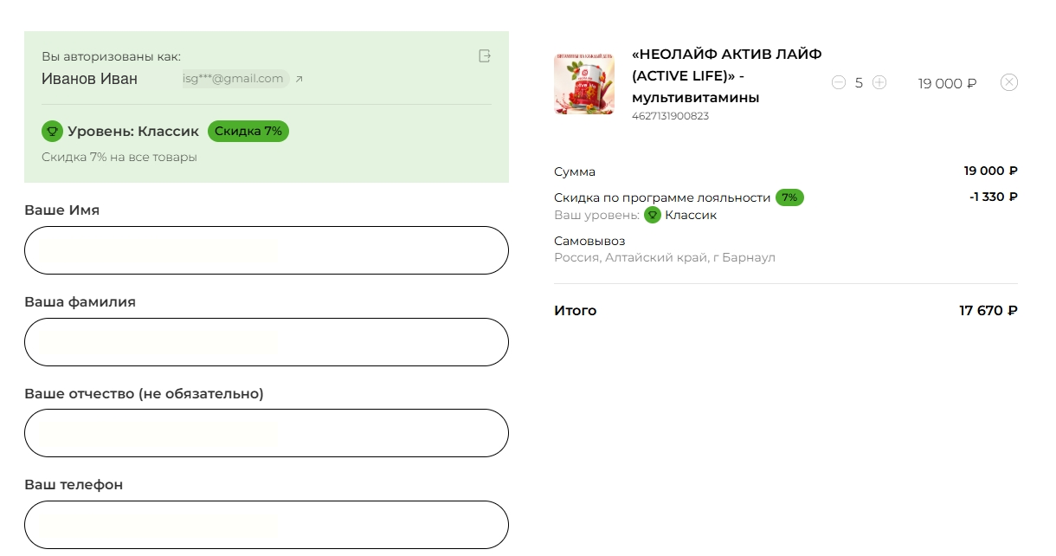Click into the Ваш телефон field
The width and height of the screenshot is (1056, 556).
(x=267, y=525)
